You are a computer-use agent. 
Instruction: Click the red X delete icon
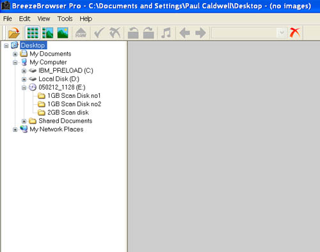(x=295, y=33)
